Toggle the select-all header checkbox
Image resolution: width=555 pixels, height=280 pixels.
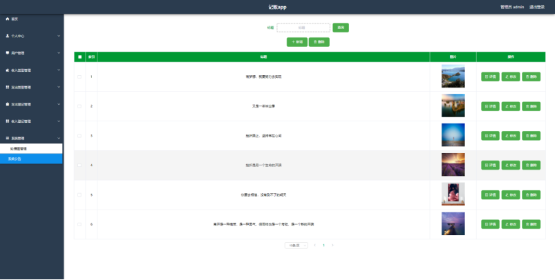coord(79,57)
